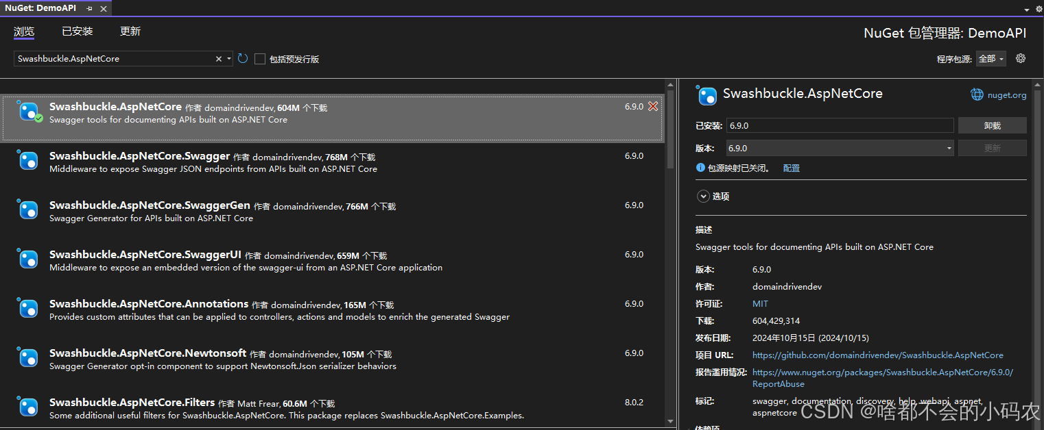Open the MIT license link
1044x430 pixels.
759,303
